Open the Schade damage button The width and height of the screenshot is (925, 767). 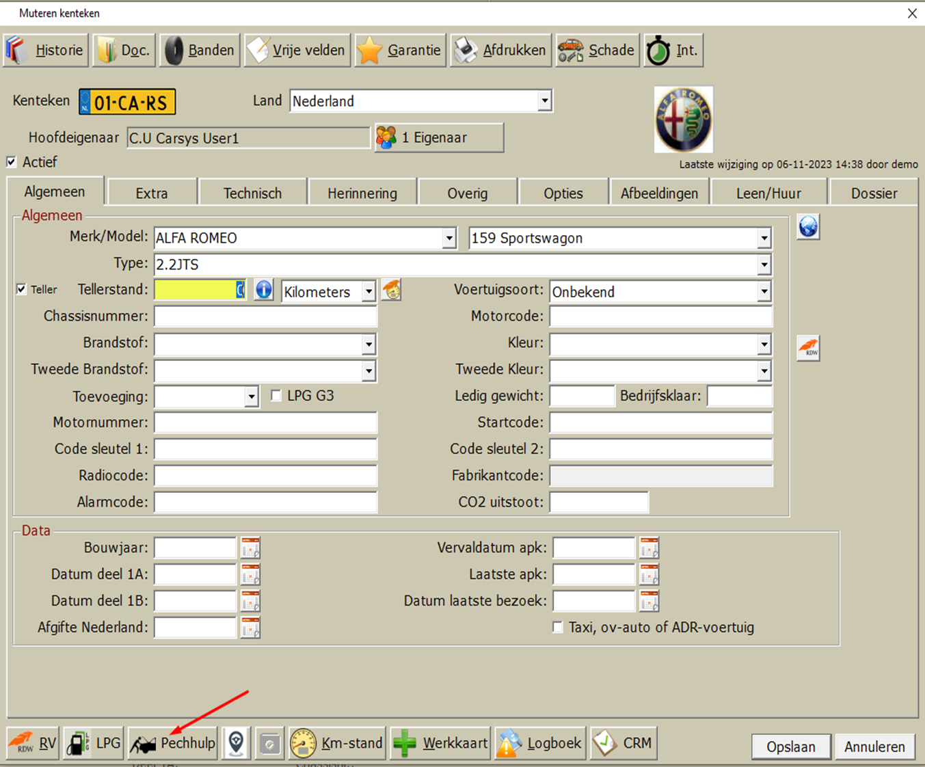pyautogui.click(x=598, y=50)
